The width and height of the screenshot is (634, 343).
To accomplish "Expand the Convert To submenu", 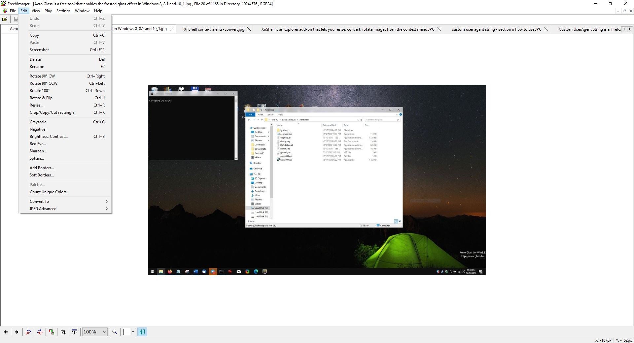I will (65, 202).
